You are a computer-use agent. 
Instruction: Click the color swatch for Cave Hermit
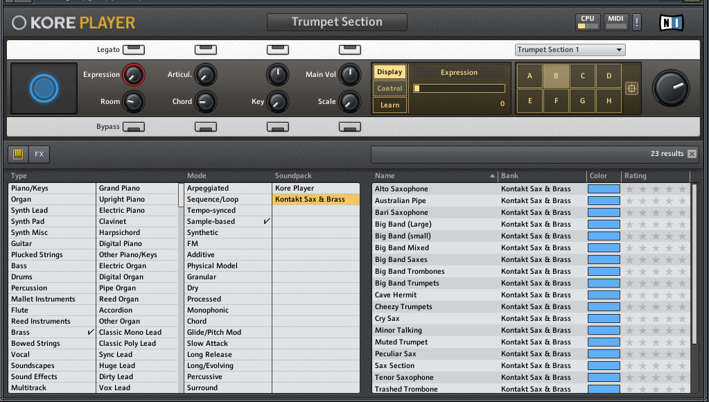[604, 295]
